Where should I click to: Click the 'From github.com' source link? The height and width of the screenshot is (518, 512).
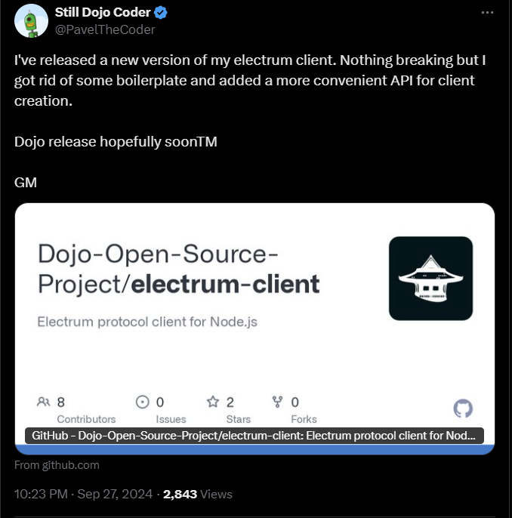pyautogui.click(x=57, y=465)
